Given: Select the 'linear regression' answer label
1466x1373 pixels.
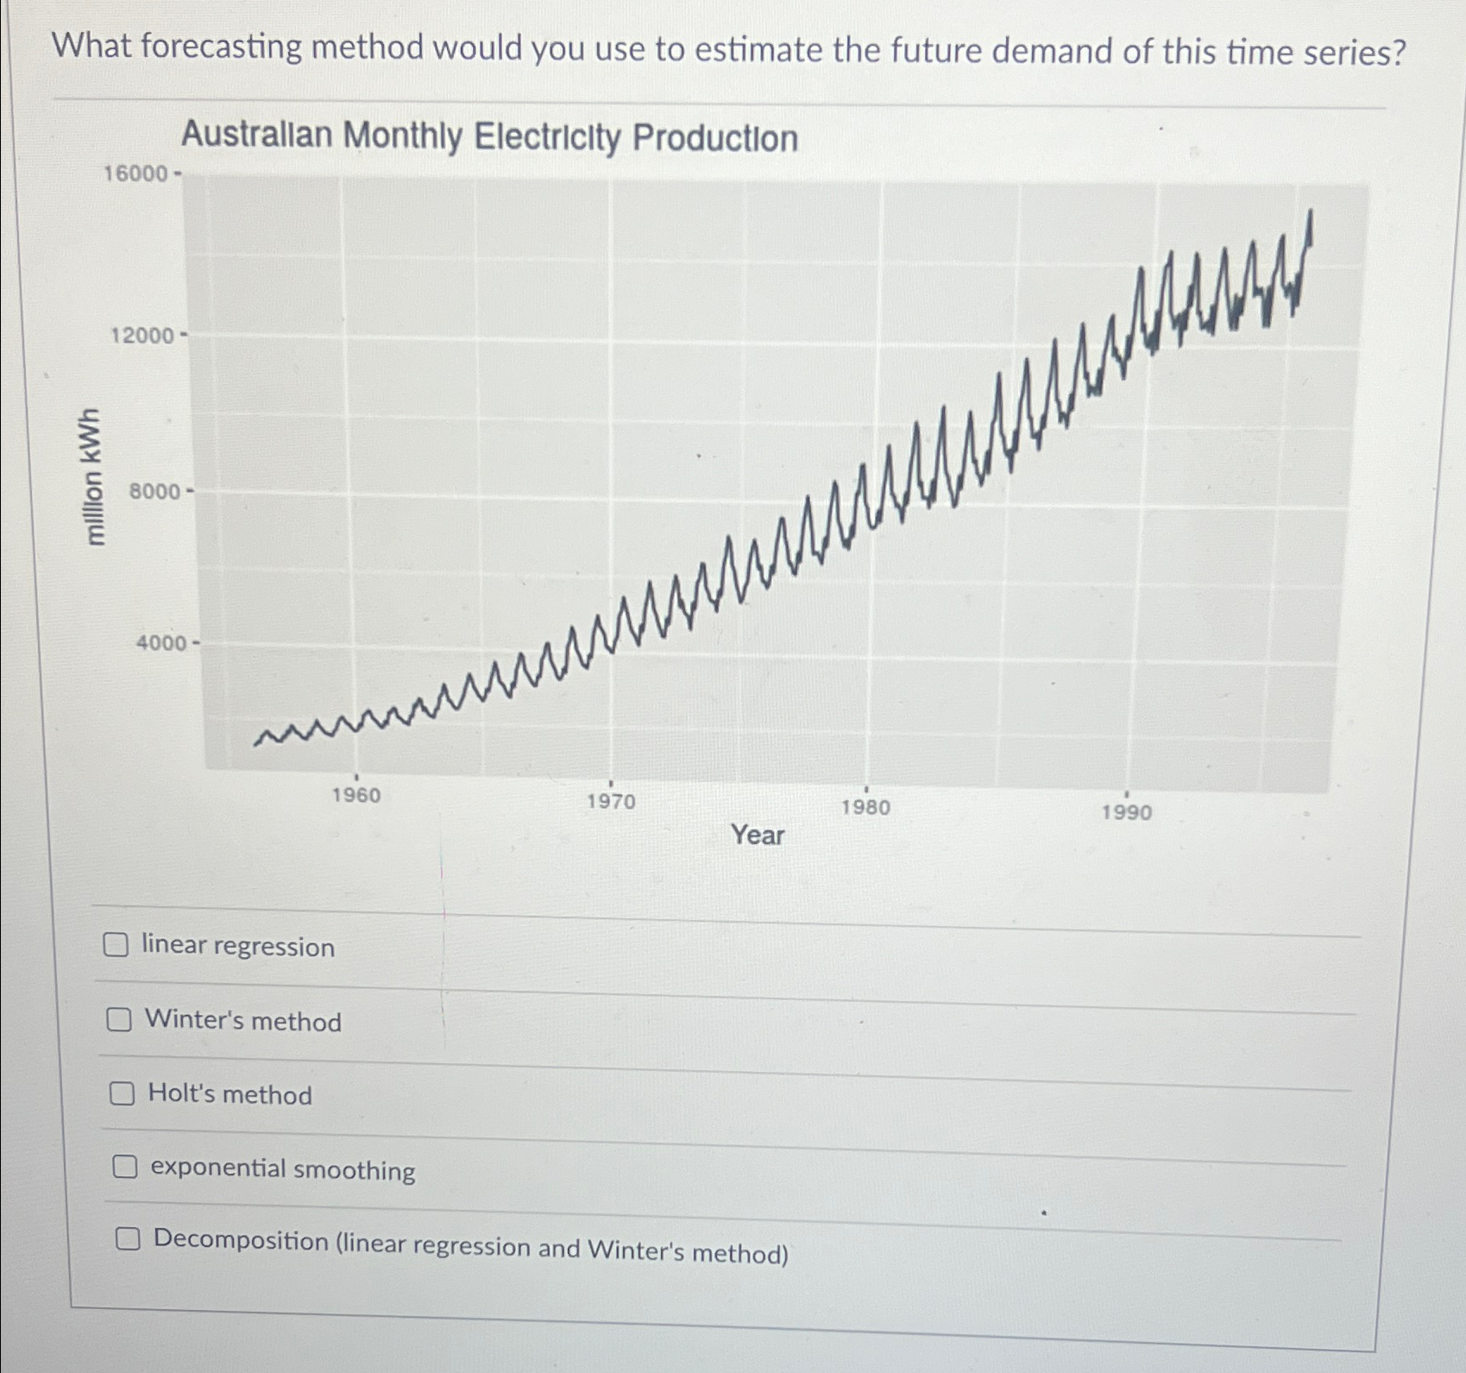Looking at the screenshot, I should pyautogui.click(x=238, y=947).
